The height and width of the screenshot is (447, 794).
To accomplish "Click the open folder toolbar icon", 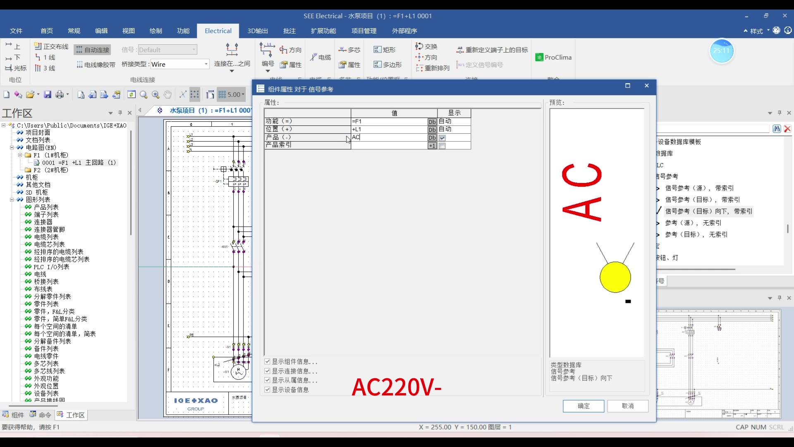I will (x=30, y=95).
